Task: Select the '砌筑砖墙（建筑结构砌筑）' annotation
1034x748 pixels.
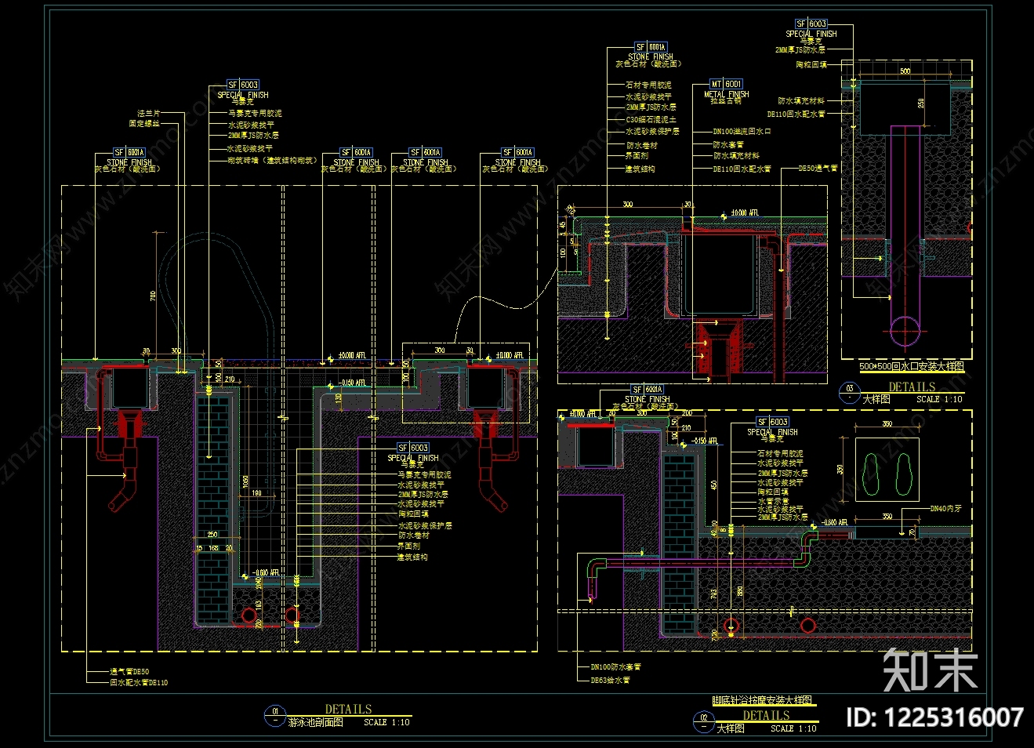Action: [x=272, y=160]
